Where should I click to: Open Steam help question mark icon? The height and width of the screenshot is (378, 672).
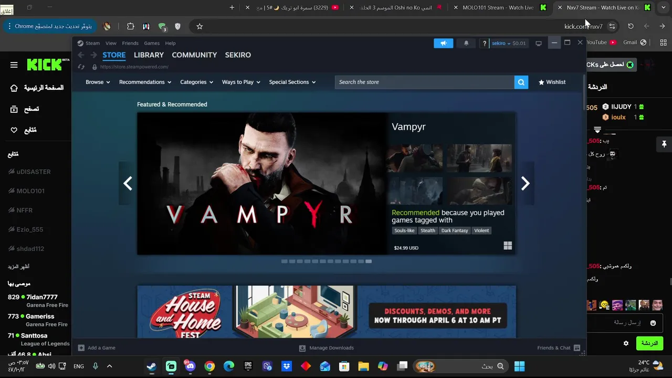(485, 43)
